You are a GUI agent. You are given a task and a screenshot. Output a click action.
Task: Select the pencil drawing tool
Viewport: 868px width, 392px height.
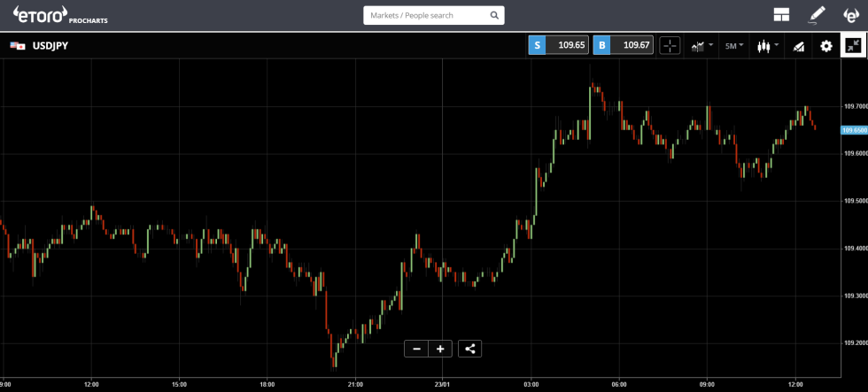(816, 15)
